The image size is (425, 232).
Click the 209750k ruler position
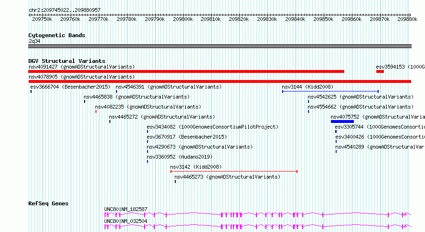coord(42,19)
